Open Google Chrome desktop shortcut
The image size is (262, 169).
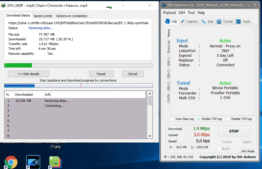click(x=11, y=162)
